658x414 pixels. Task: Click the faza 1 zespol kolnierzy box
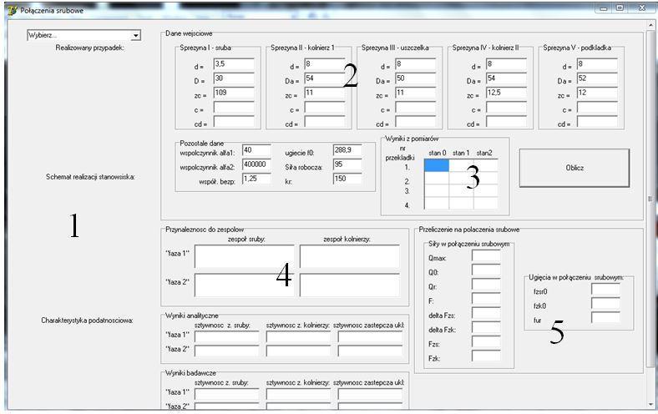pyautogui.click(x=350, y=256)
